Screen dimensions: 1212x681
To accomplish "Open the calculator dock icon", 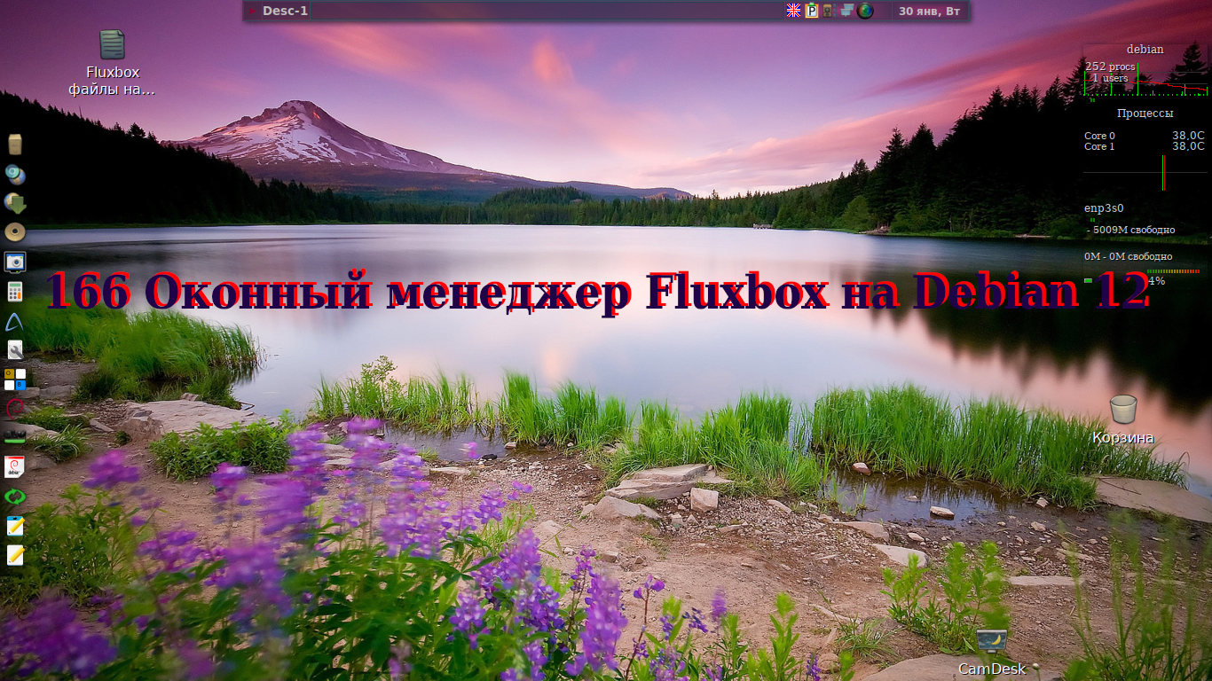I will [15, 291].
